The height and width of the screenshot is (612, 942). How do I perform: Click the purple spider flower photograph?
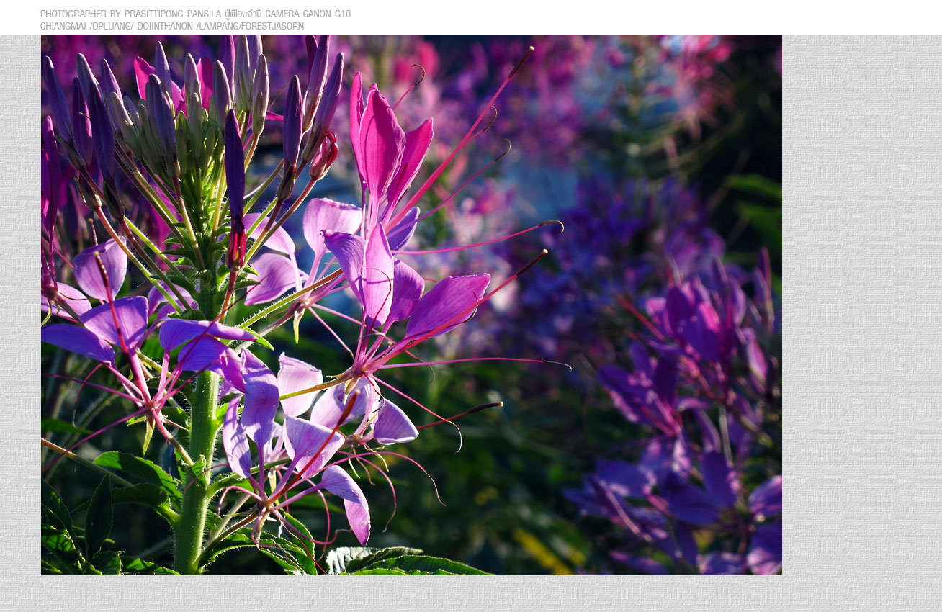[x=411, y=305]
